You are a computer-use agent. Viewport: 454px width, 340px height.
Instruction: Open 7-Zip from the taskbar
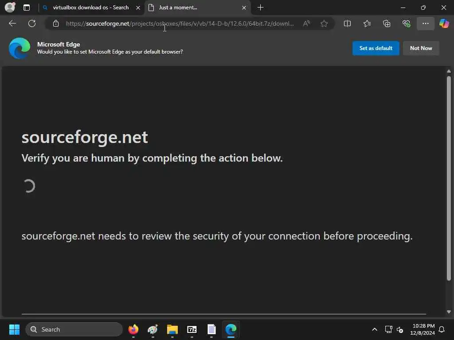tap(192, 329)
